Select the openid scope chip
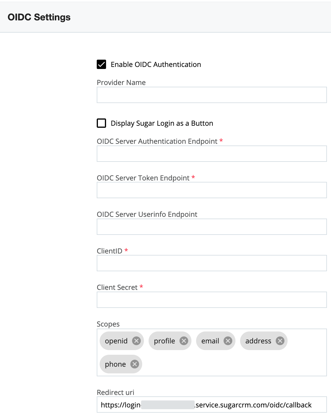Screen dimensions: 331x415 click(x=116, y=341)
